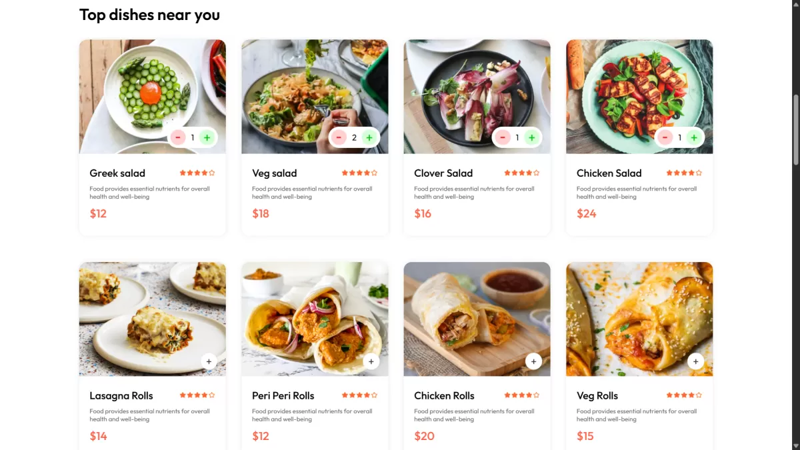This screenshot has width=800, height=450.
Task: Click the Clover Salad quantity count
Action: pos(517,137)
